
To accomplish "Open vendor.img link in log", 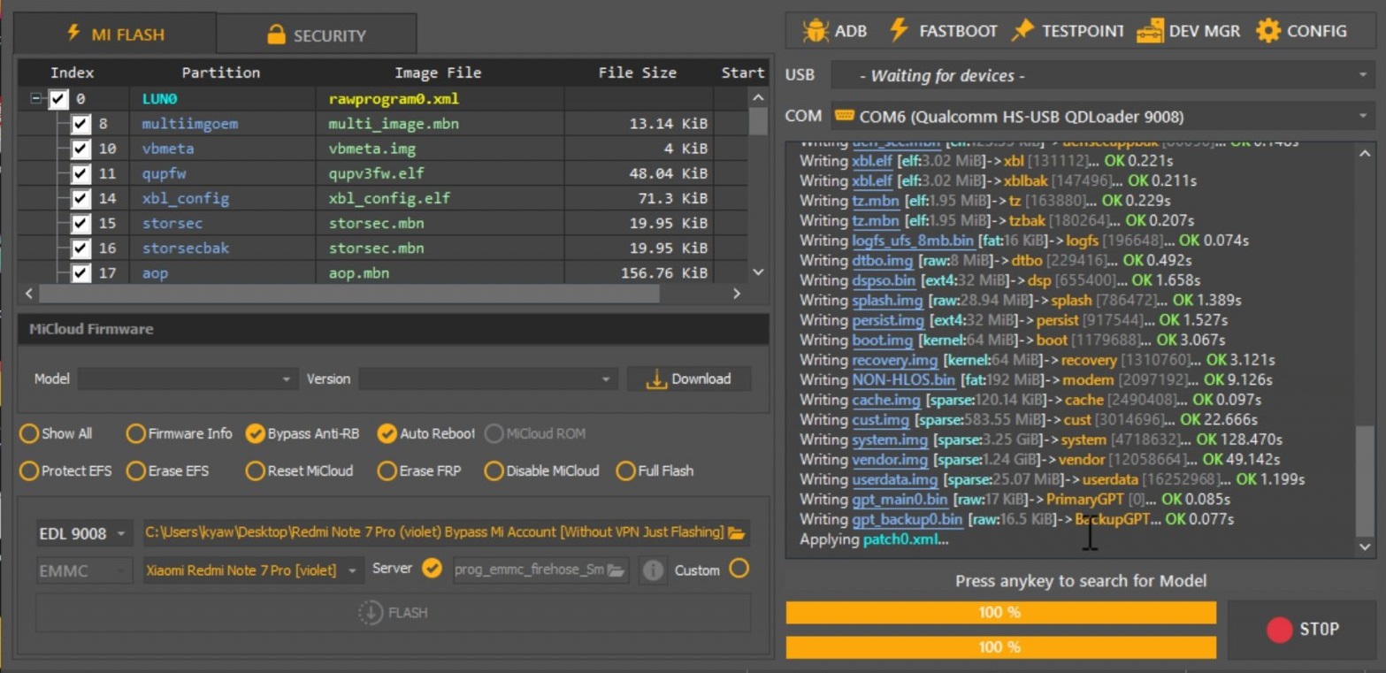I will (890, 460).
